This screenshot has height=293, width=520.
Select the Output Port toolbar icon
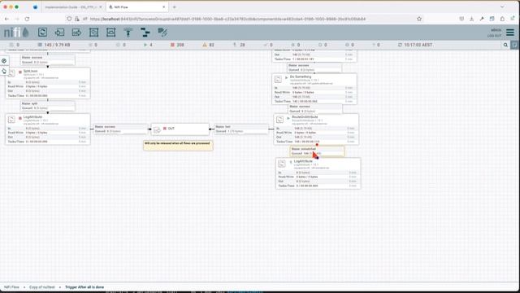tap(76, 33)
